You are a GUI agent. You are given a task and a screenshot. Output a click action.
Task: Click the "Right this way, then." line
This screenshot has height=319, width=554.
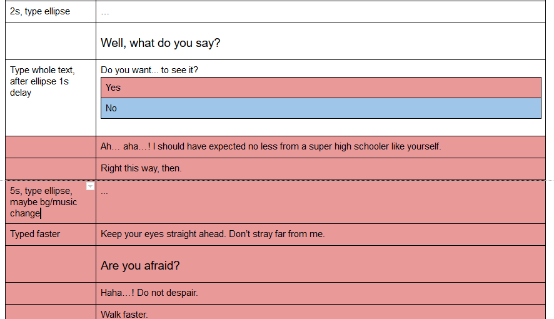pyautogui.click(x=141, y=168)
